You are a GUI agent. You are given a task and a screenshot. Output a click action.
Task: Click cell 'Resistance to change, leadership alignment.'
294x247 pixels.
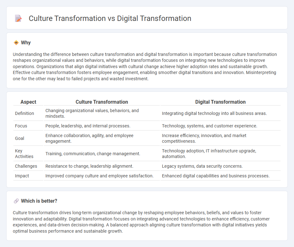102,166
